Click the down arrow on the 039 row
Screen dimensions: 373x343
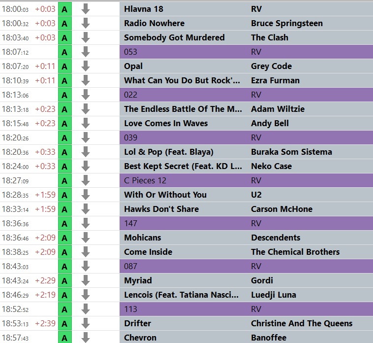[x=86, y=137]
